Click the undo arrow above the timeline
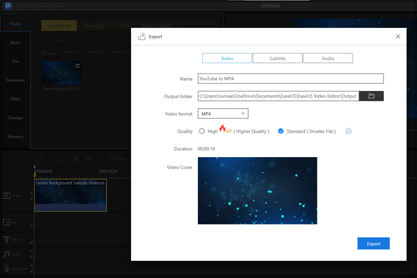417x278 pixels. click(x=26, y=159)
